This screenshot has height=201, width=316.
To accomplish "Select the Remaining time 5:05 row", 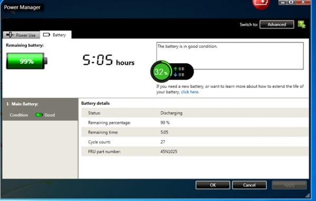I will point(195,132).
